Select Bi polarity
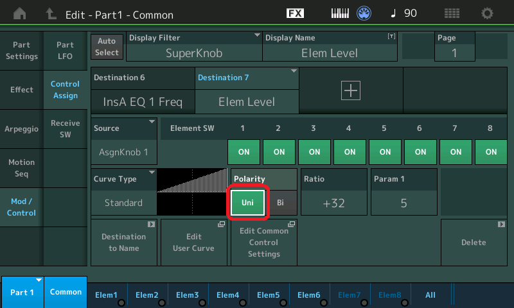 click(x=281, y=203)
